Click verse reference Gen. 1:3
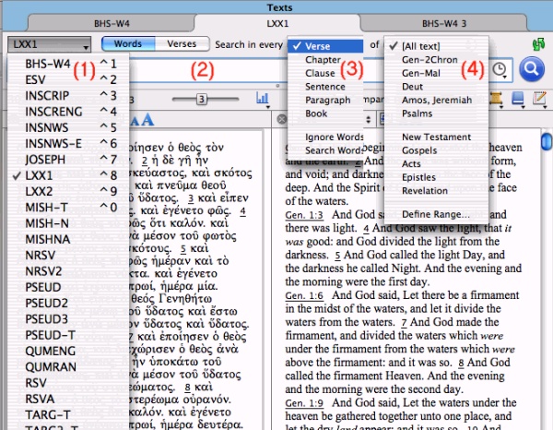Viewport: 553px width, 430px height. coord(304,215)
